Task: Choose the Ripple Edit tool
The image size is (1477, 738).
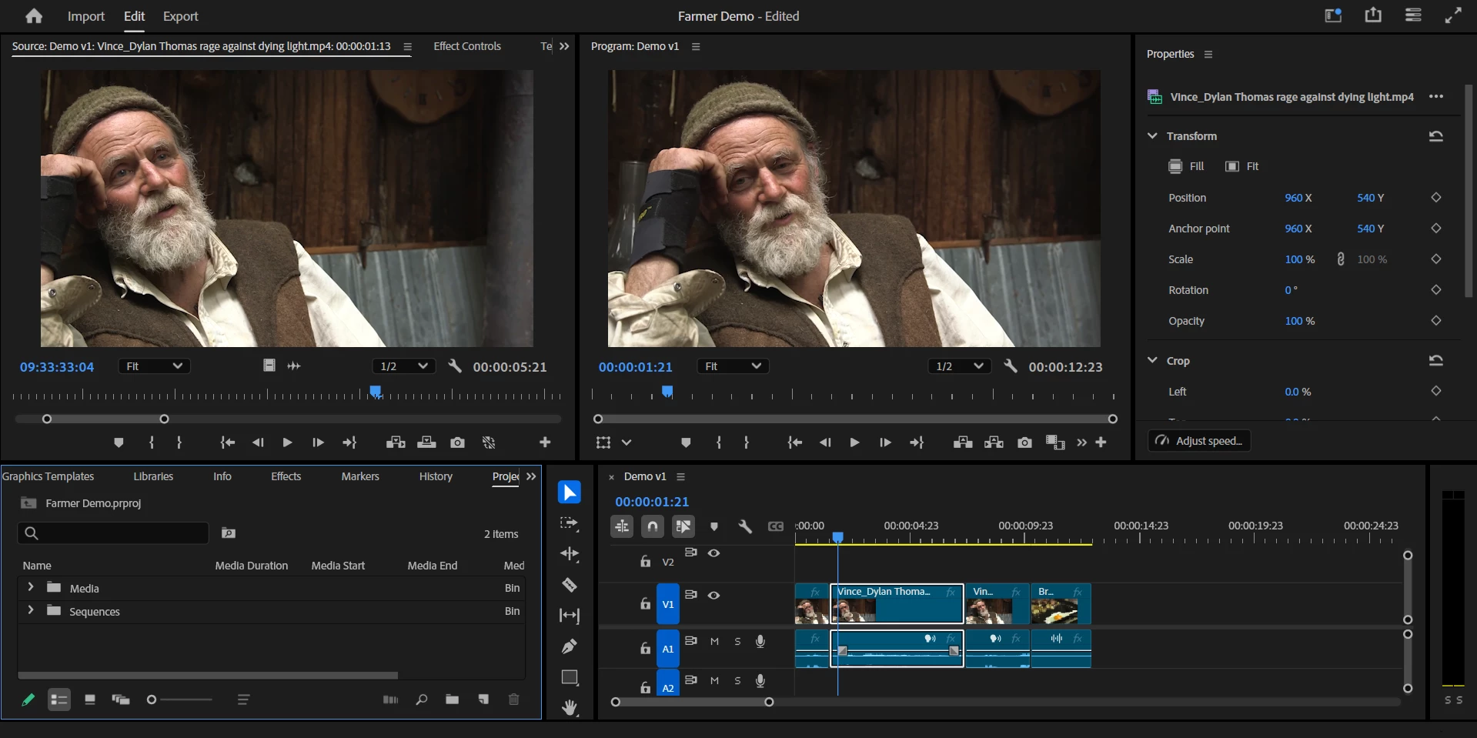Action: point(570,554)
